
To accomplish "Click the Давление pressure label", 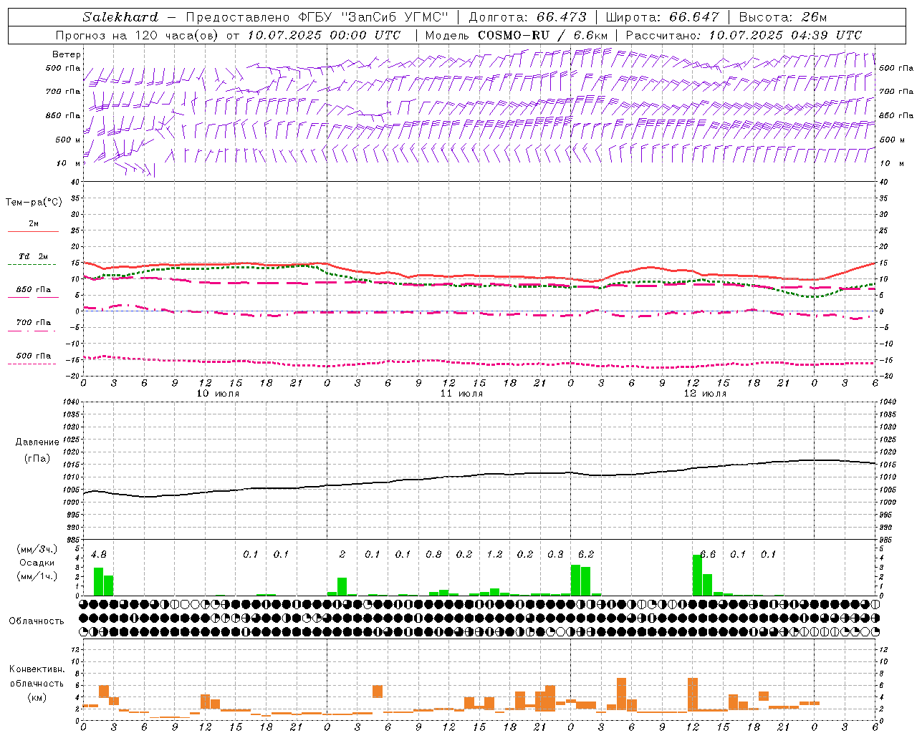I will pos(37,442).
